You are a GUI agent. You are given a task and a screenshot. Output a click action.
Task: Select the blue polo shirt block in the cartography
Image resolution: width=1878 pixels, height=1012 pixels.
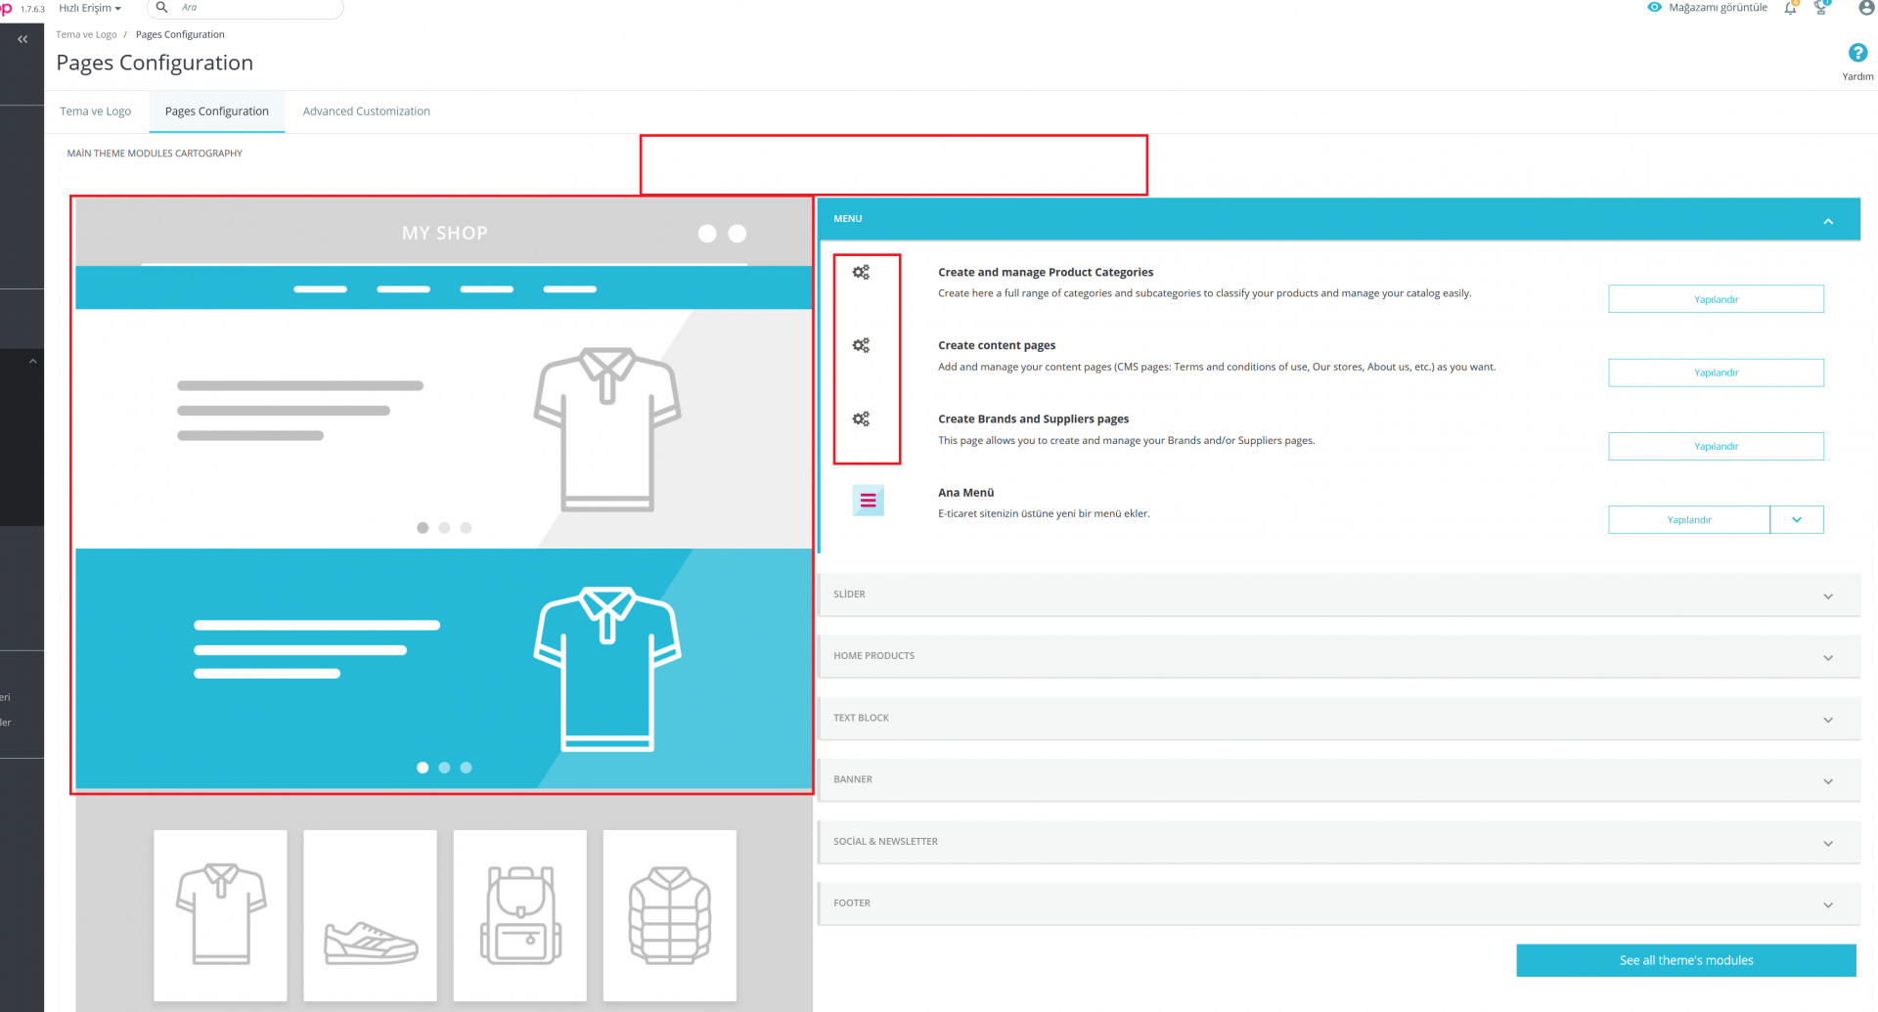pos(444,669)
